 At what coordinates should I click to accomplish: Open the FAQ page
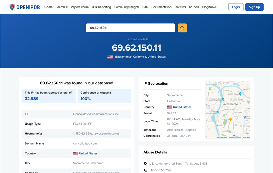click(145, 7)
